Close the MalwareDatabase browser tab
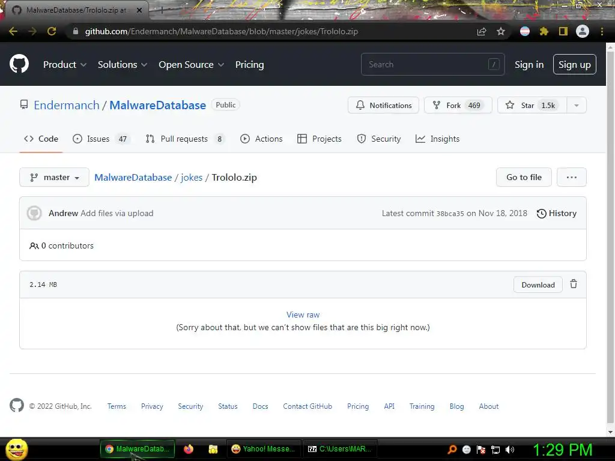Screen dimensions: 615x461 click(139, 10)
